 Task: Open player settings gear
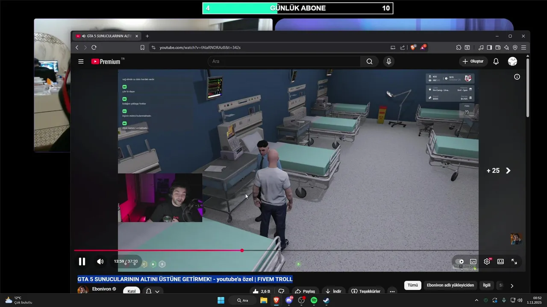[487, 261]
